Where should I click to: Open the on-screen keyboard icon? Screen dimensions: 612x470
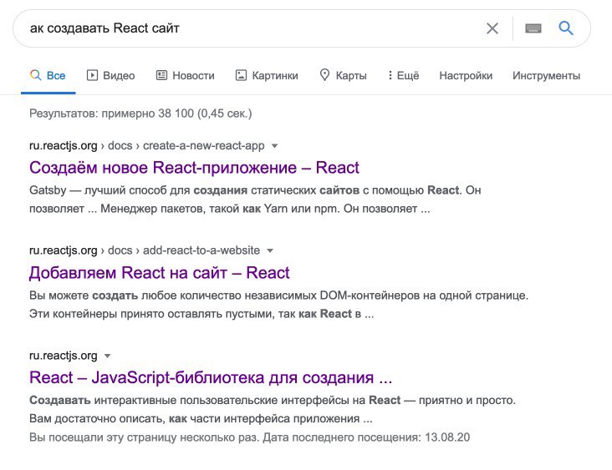(x=533, y=28)
